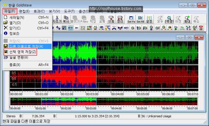Click the 삭제 (delete) toolbar icon
209x126 pixels.
(111, 19)
